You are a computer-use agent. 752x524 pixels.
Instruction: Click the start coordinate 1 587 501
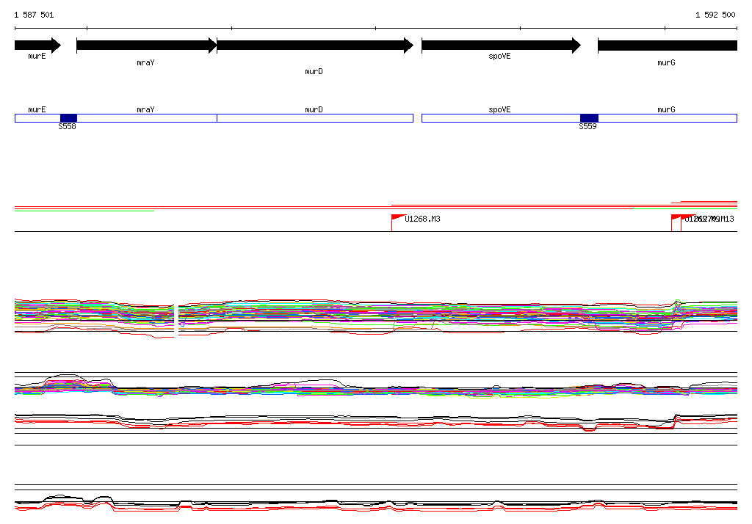34,15
